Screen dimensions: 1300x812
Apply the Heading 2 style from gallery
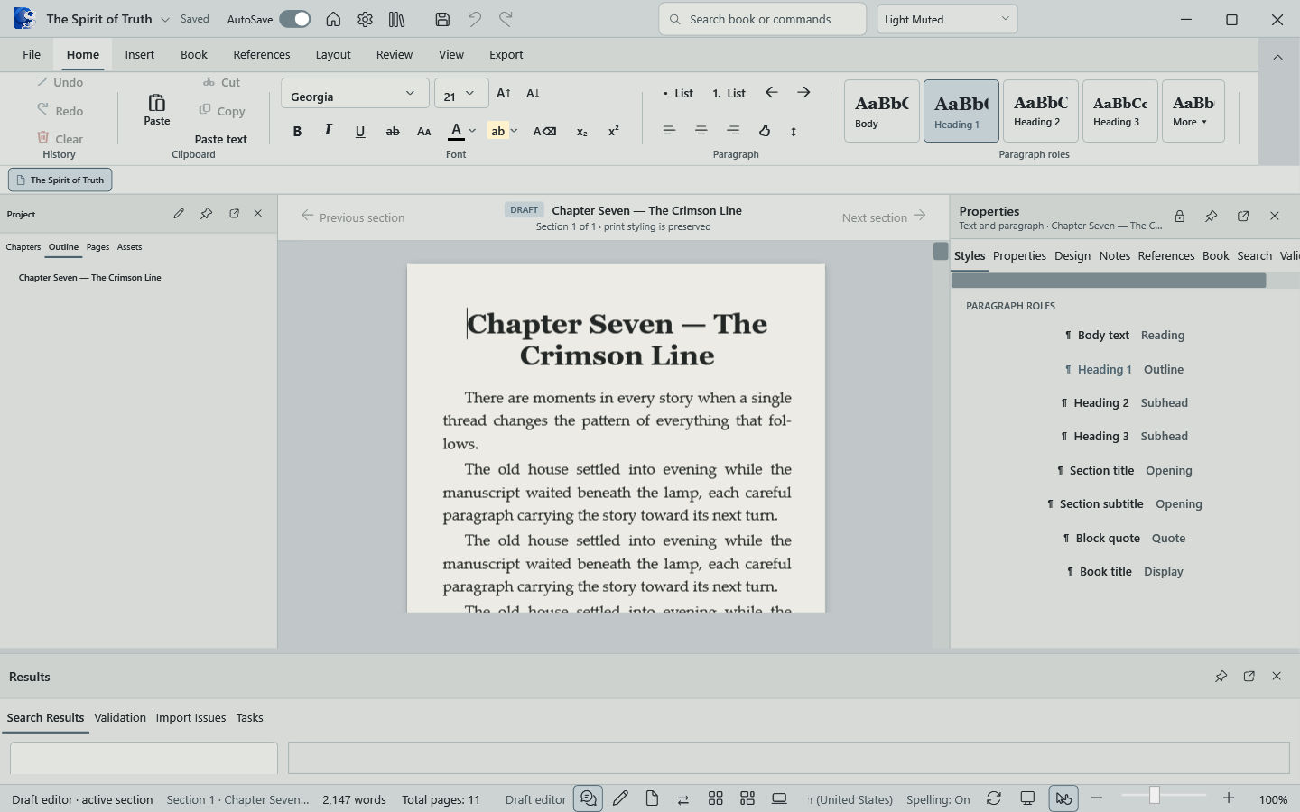[1041, 111]
